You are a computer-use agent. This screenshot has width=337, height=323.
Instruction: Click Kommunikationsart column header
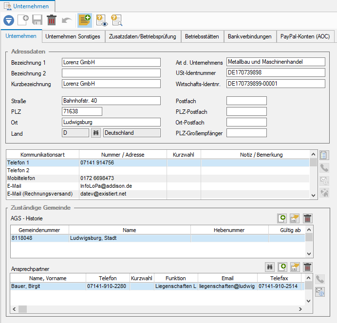pyautogui.click(x=42, y=155)
